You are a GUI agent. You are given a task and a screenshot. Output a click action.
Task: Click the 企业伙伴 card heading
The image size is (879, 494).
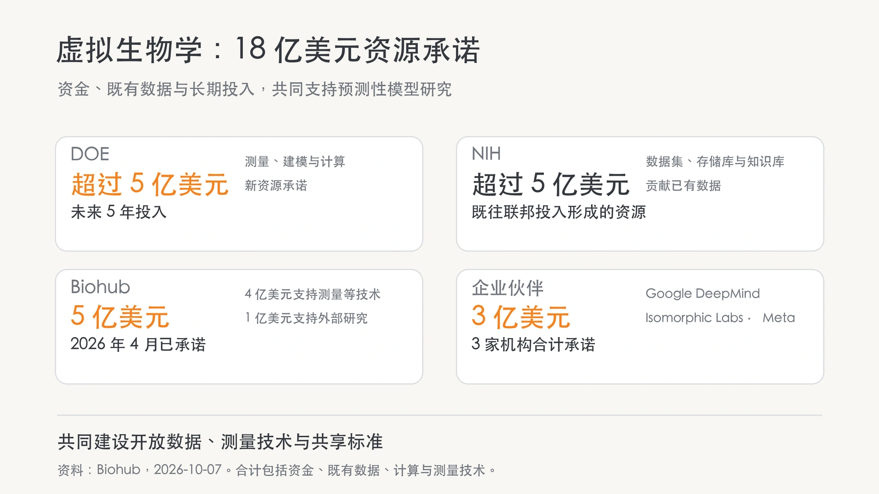pyautogui.click(x=508, y=287)
